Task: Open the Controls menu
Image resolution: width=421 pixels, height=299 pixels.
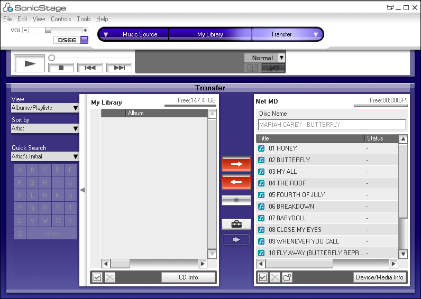Action: pyautogui.click(x=61, y=19)
